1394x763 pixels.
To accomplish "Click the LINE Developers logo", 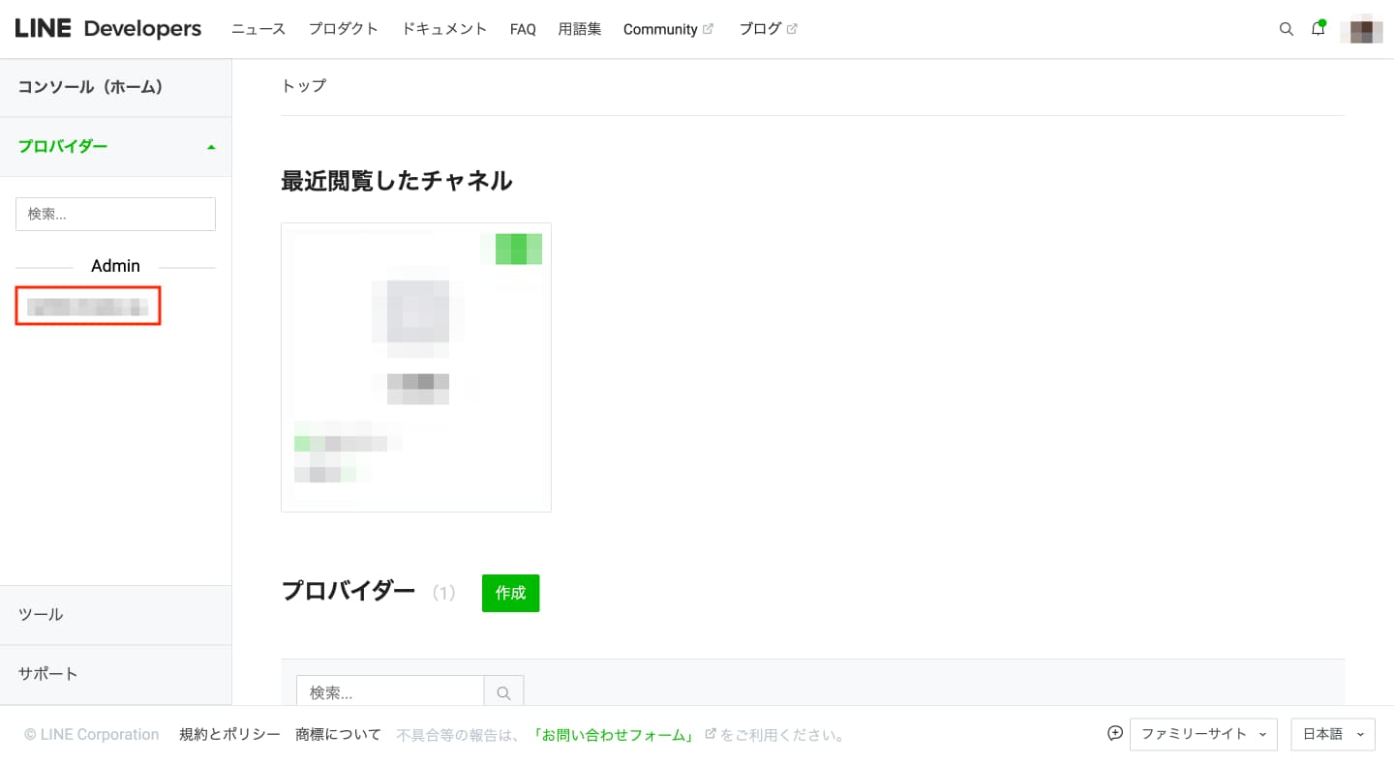I will tap(108, 29).
